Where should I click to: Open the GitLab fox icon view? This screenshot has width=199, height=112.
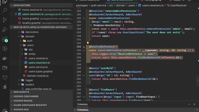click(x=5, y=77)
